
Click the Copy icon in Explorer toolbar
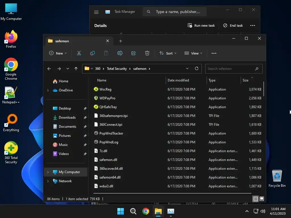pos(92,53)
